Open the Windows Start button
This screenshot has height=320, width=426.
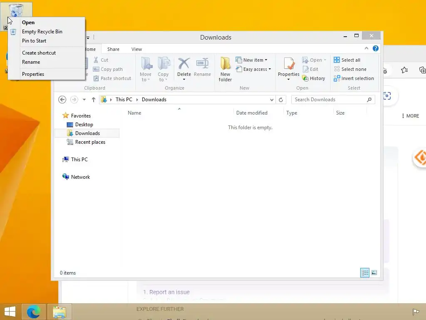(x=10, y=312)
